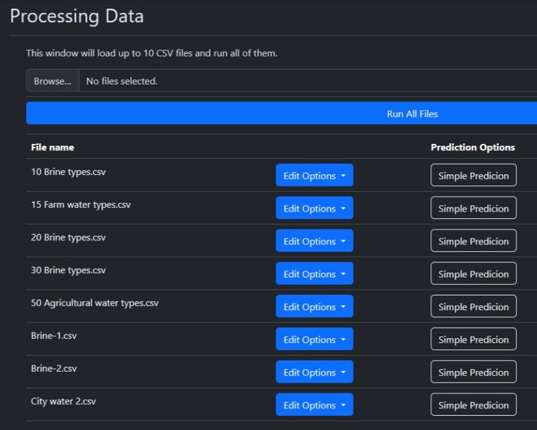Image resolution: width=537 pixels, height=430 pixels.
Task: Select Simple Predicion for 15 Farm water types.csv
Action: point(473,208)
